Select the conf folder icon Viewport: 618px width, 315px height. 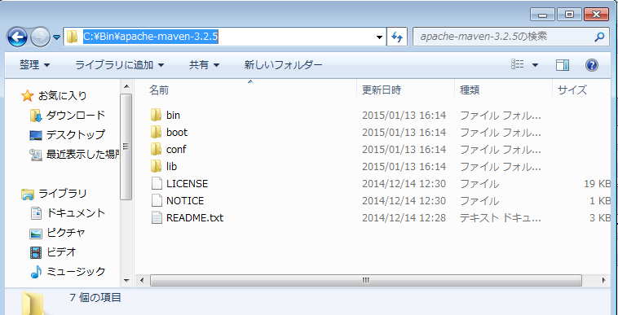point(156,150)
